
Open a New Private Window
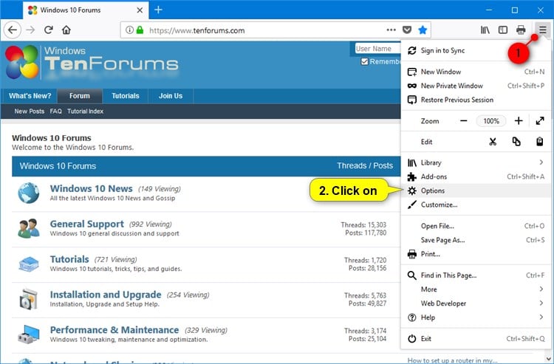(476, 86)
